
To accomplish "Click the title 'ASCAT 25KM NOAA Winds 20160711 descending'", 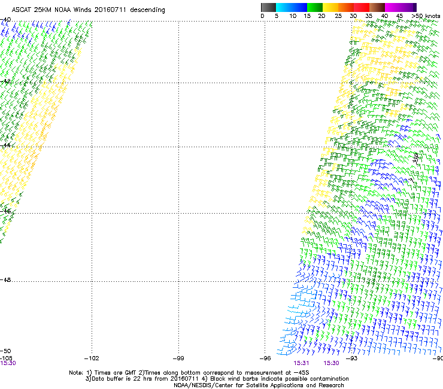I will 88,10.
